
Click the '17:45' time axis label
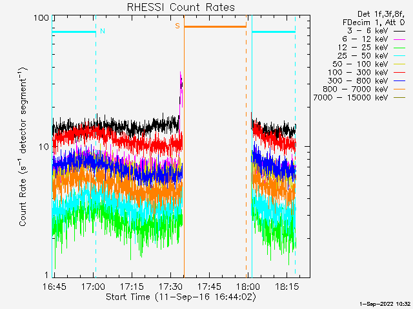pos(209,287)
